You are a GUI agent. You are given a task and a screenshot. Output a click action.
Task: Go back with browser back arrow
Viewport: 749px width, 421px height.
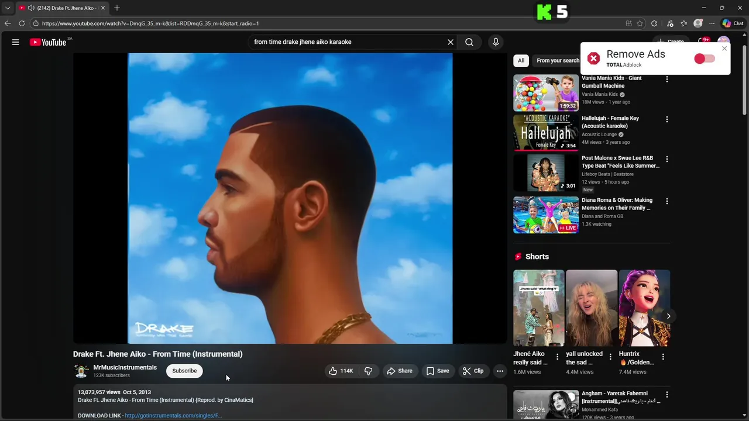click(x=8, y=23)
